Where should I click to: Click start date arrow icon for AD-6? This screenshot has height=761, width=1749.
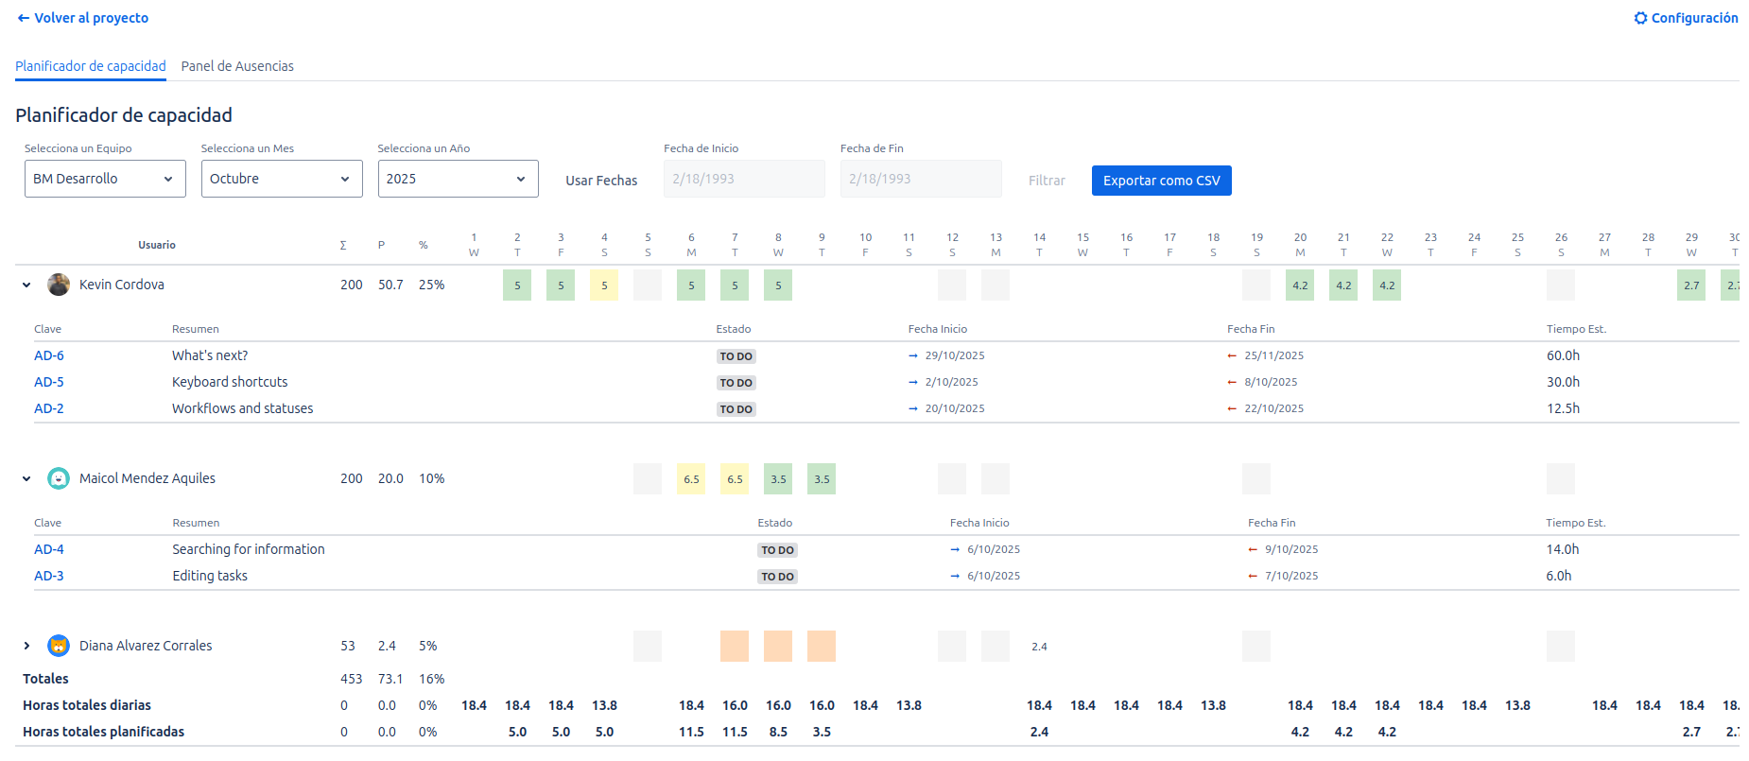[x=913, y=356]
